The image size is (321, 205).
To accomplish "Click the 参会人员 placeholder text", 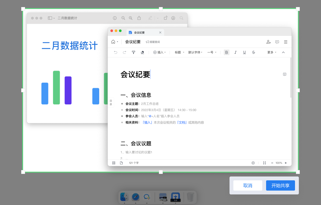I will [x=160, y=116].
